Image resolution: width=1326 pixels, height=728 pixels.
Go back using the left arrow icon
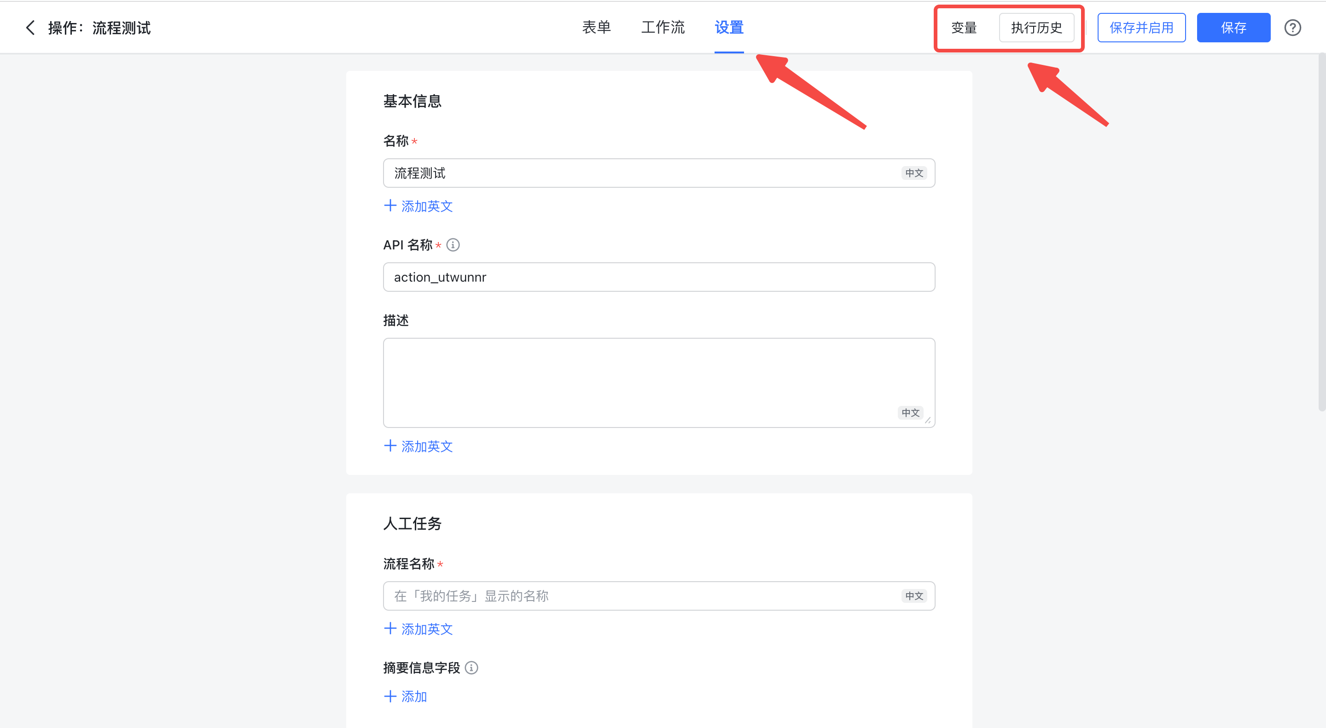tap(30, 28)
